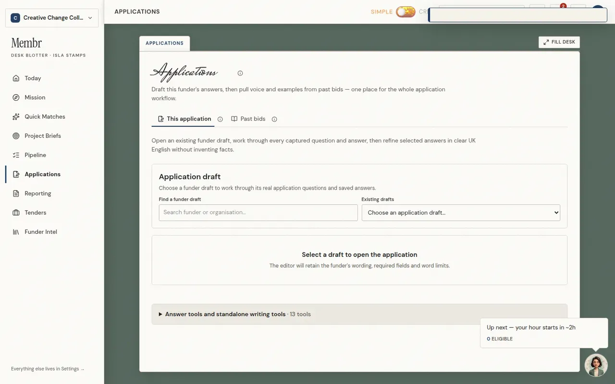This screenshot has height=384, width=615.
Task: Switch to the Past bids tab
Action: [x=248, y=119]
